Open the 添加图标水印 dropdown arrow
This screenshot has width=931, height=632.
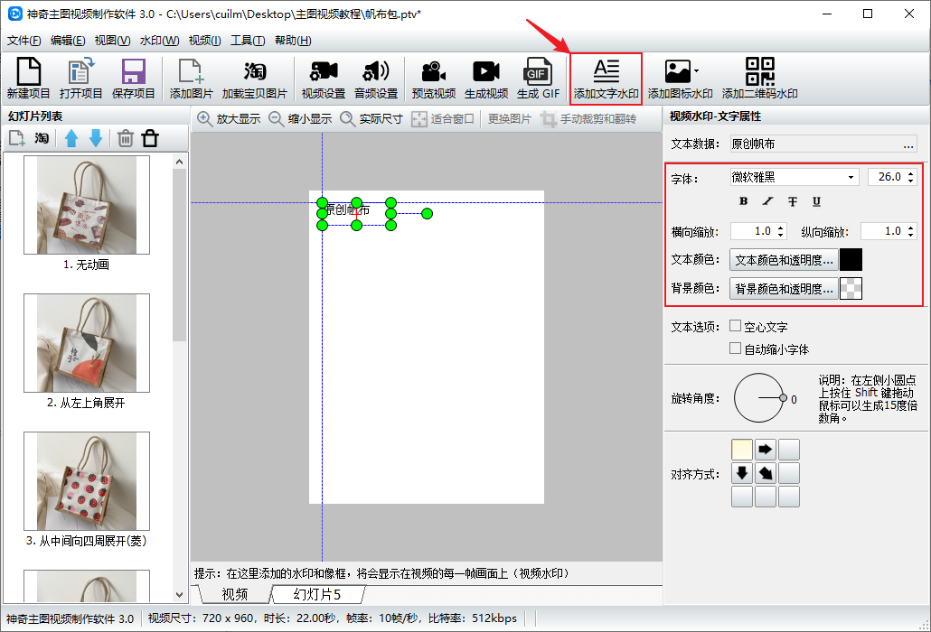[x=696, y=70]
